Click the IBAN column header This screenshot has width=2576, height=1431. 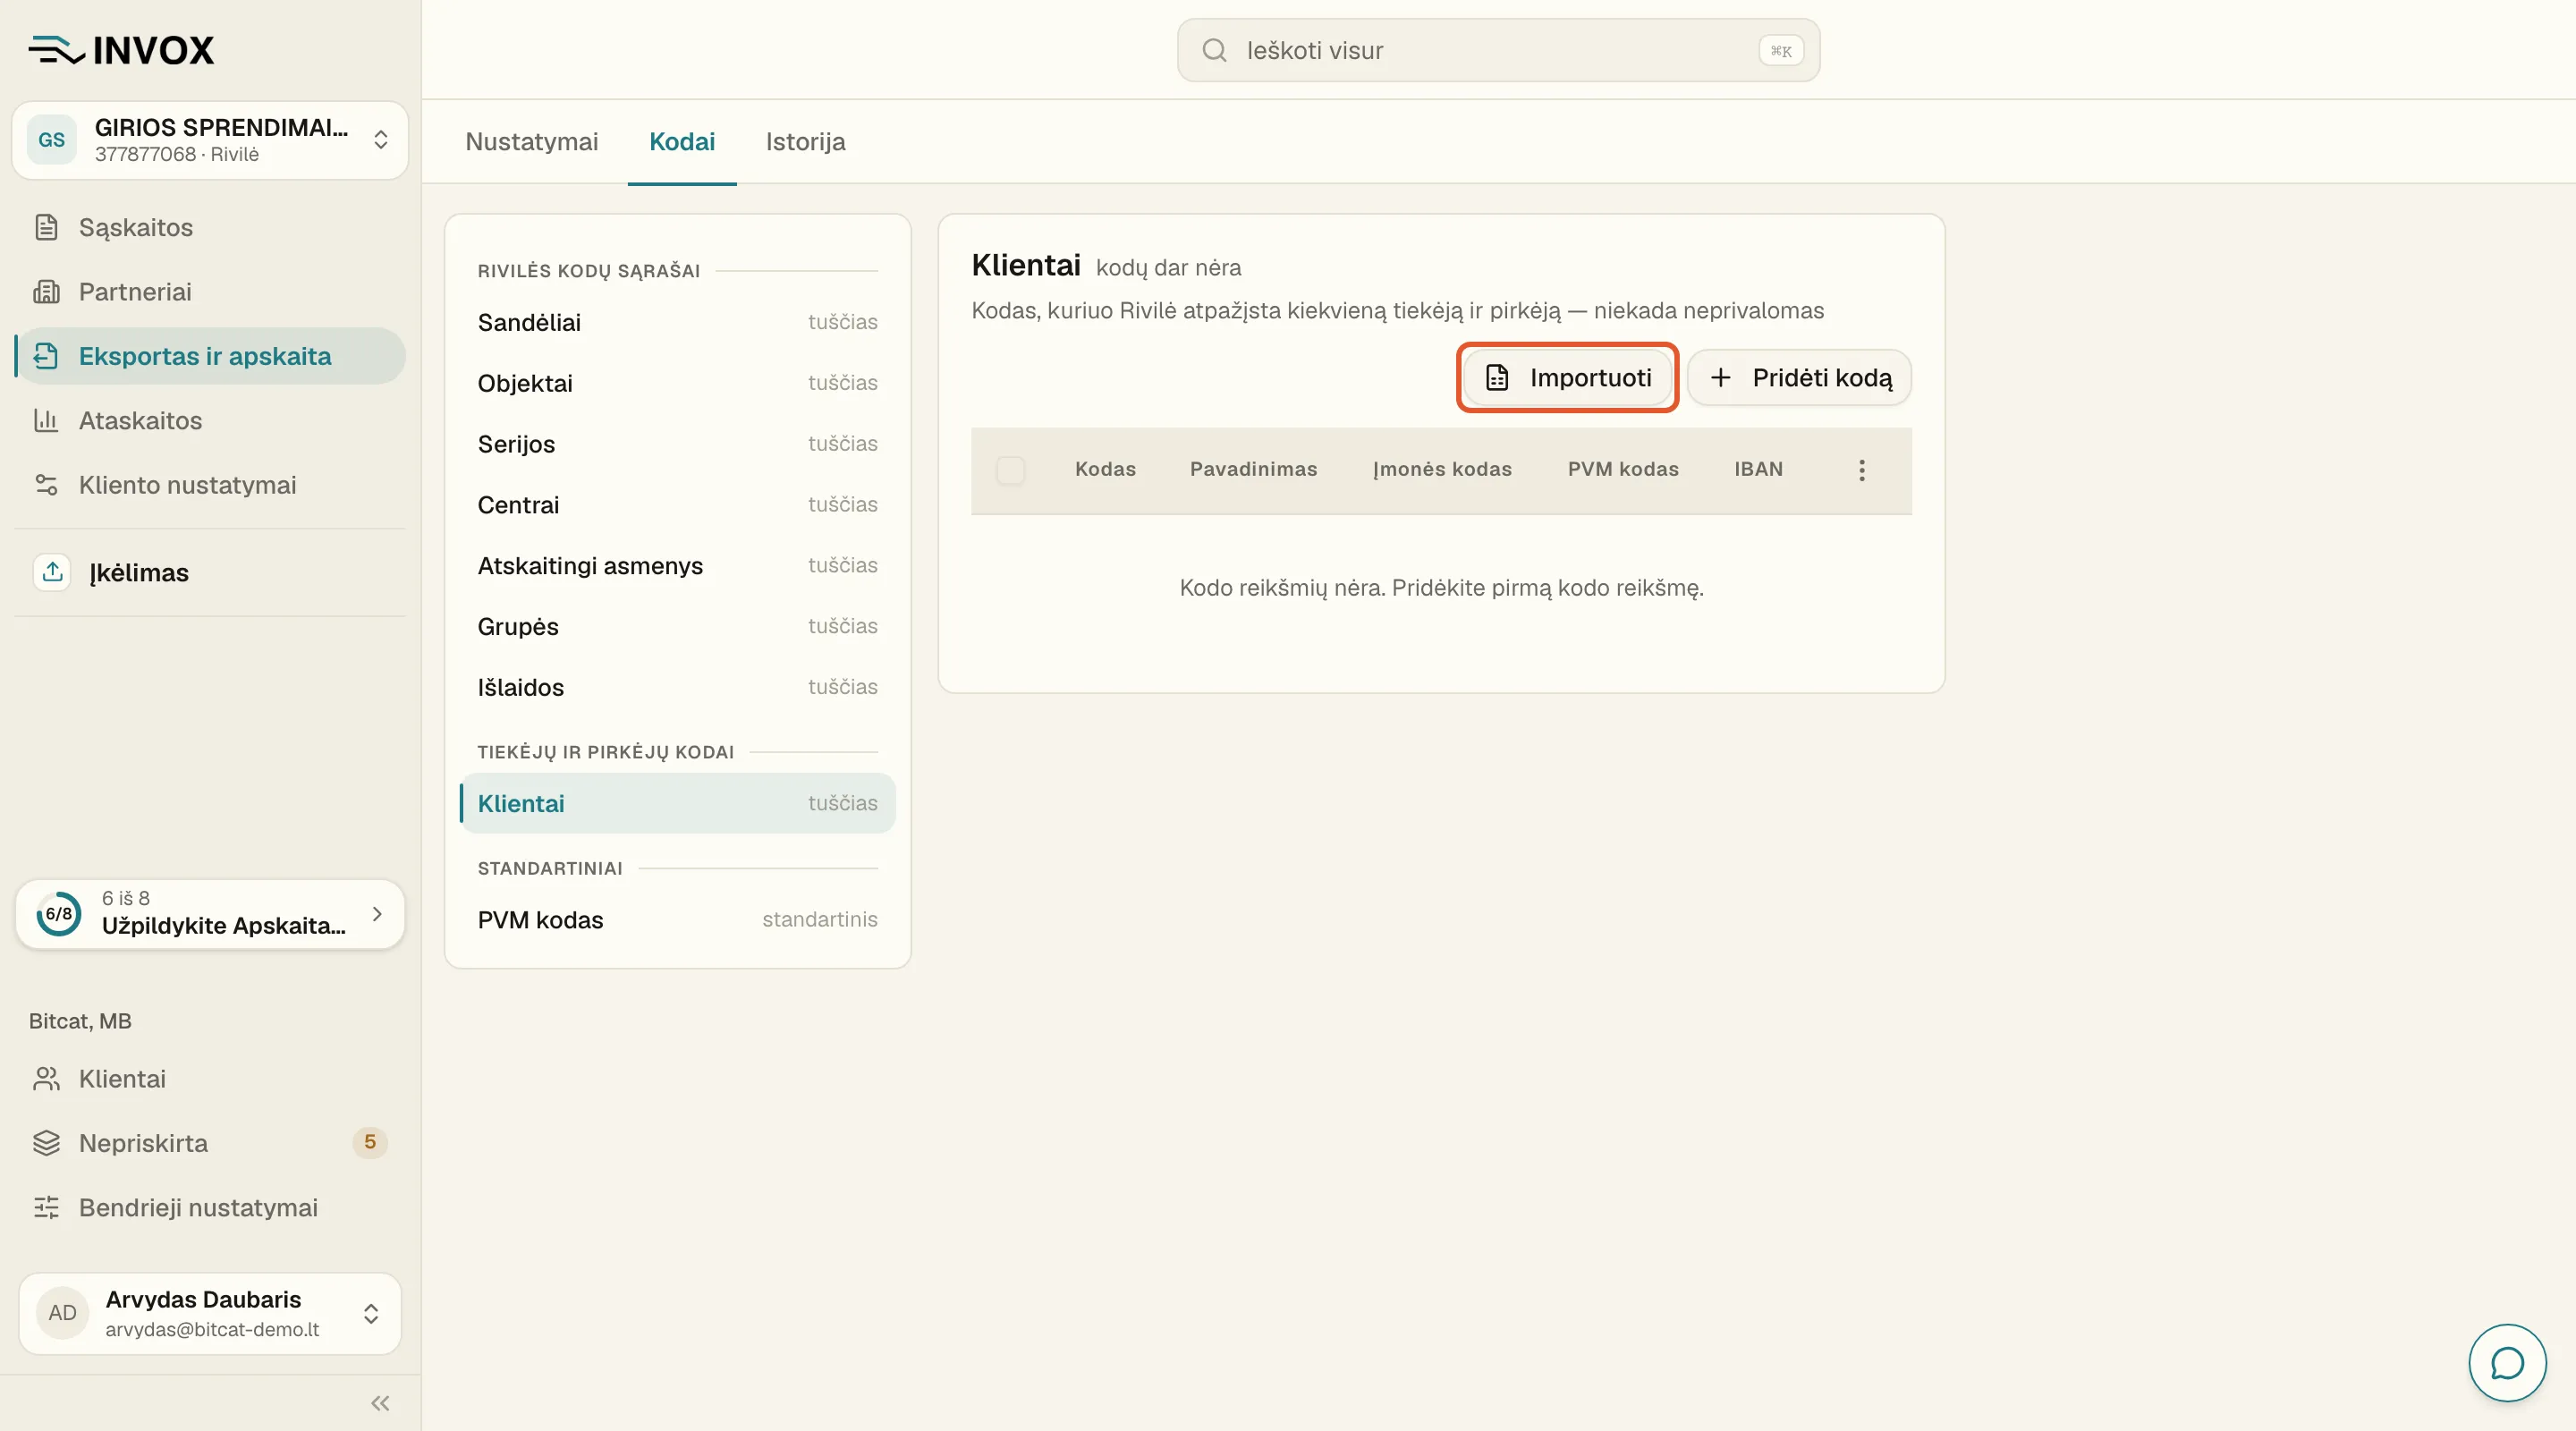click(x=1758, y=469)
